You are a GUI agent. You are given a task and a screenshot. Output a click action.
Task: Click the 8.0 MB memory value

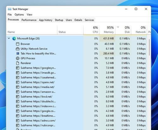click(x=110, y=101)
